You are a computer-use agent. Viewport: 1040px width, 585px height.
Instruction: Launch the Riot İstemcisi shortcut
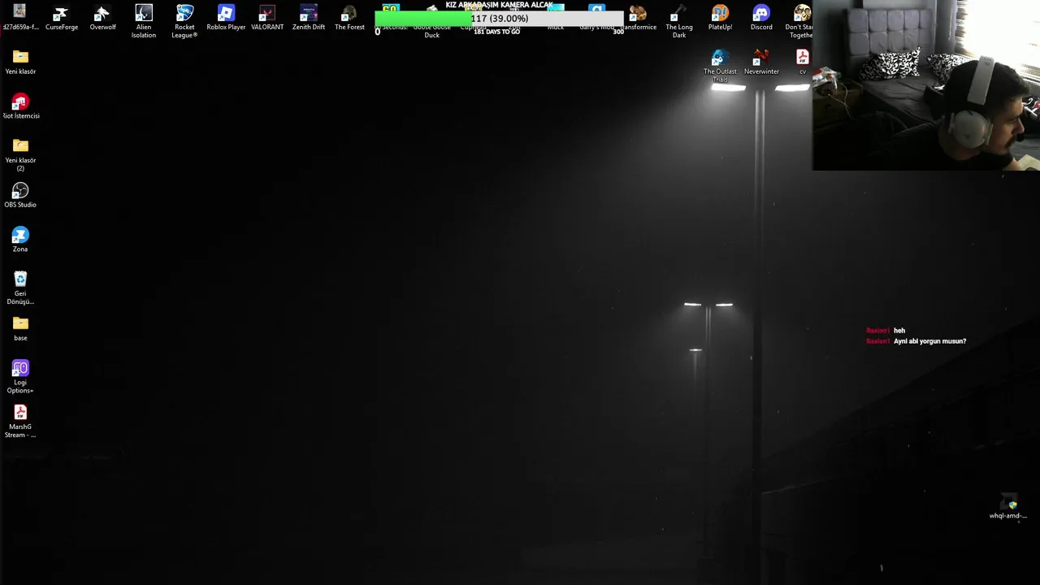(20, 106)
